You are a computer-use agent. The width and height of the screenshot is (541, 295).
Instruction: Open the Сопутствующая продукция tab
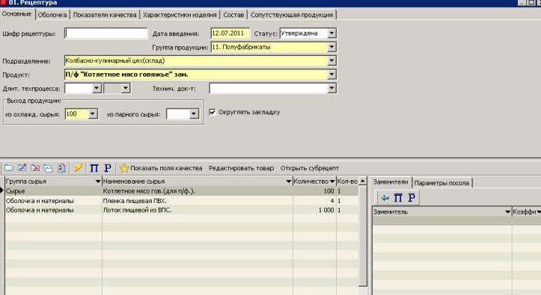coord(292,15)
